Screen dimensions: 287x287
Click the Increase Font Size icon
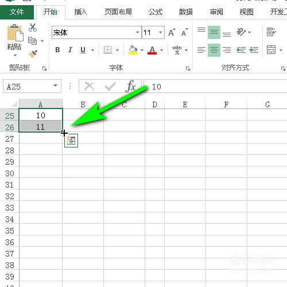(x=172, y=32)
